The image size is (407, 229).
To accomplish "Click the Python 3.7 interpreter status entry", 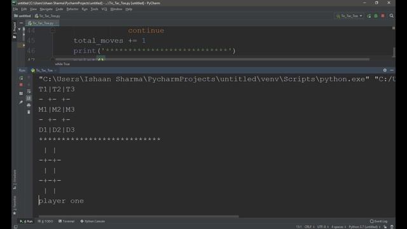I will point(364,227).
